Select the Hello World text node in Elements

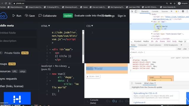162,26
